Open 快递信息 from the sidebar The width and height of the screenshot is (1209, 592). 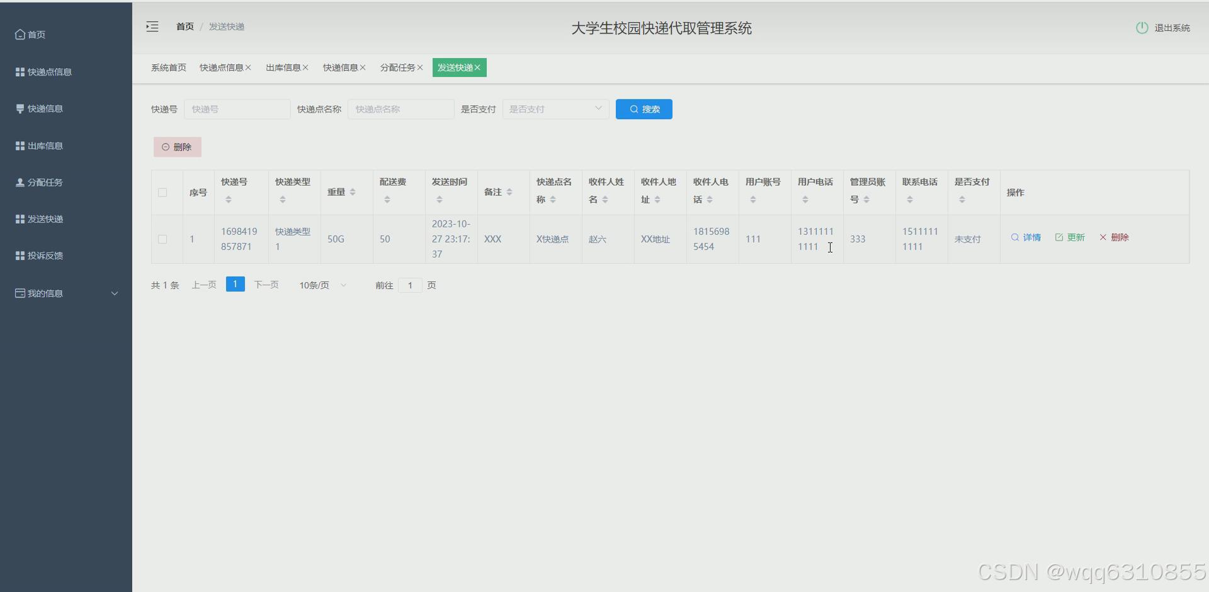[19, 108]
